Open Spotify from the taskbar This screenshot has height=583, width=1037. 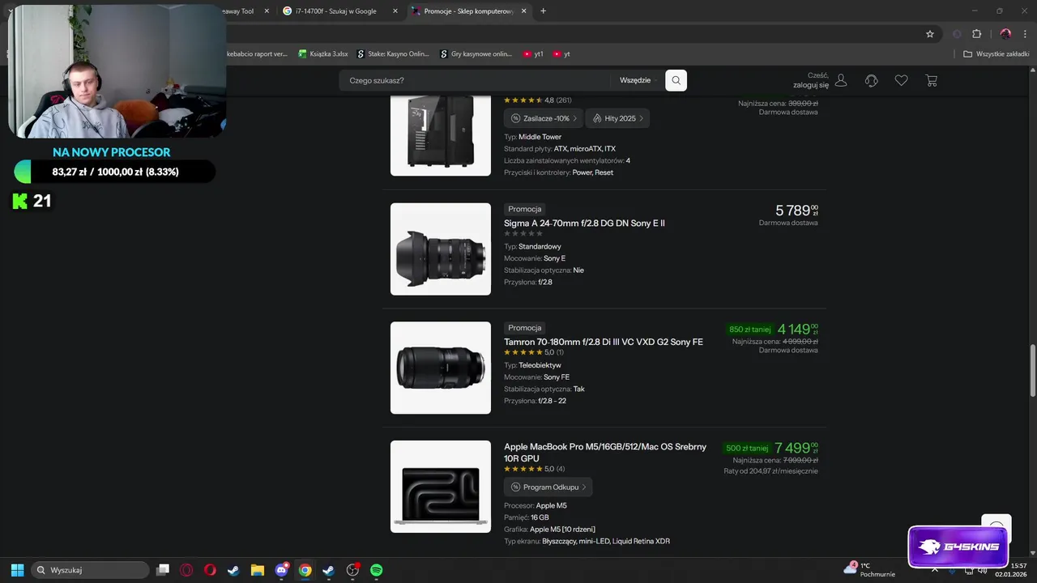(x=376, y=570)
